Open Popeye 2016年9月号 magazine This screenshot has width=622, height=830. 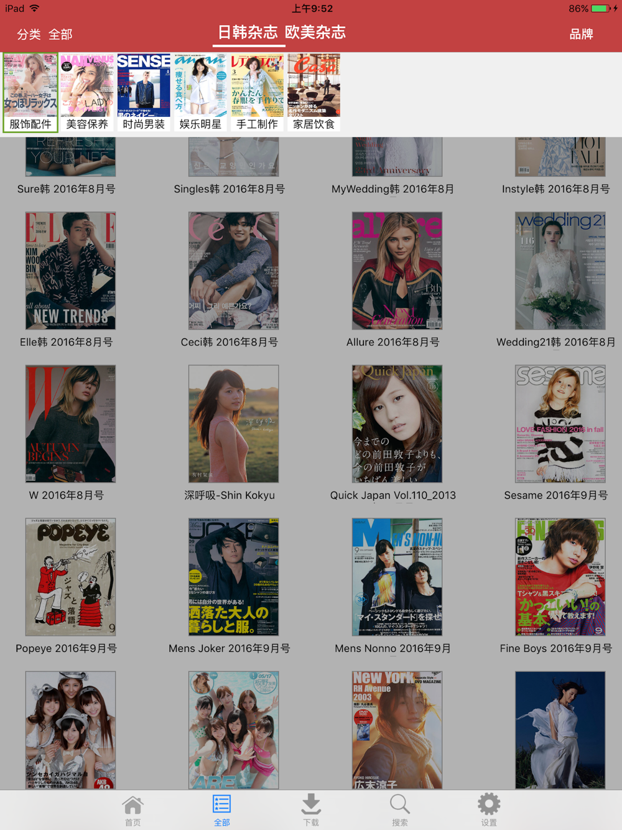point(70,577)
